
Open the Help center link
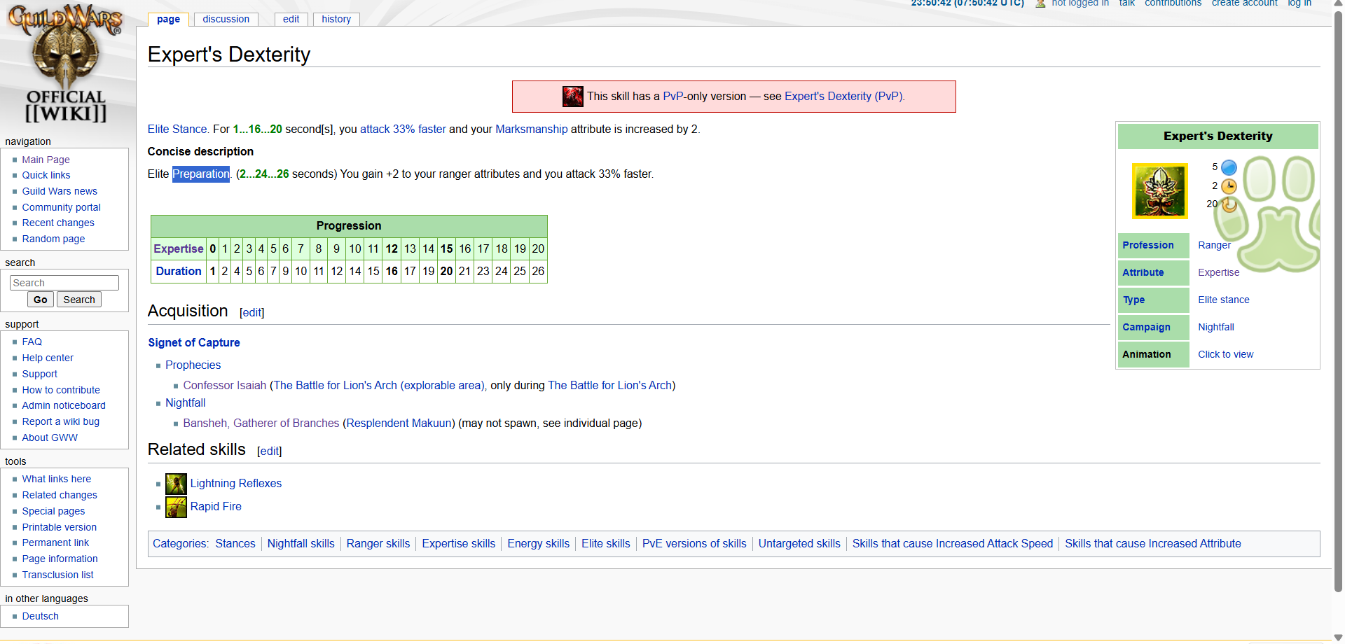(x=48, y=358)
